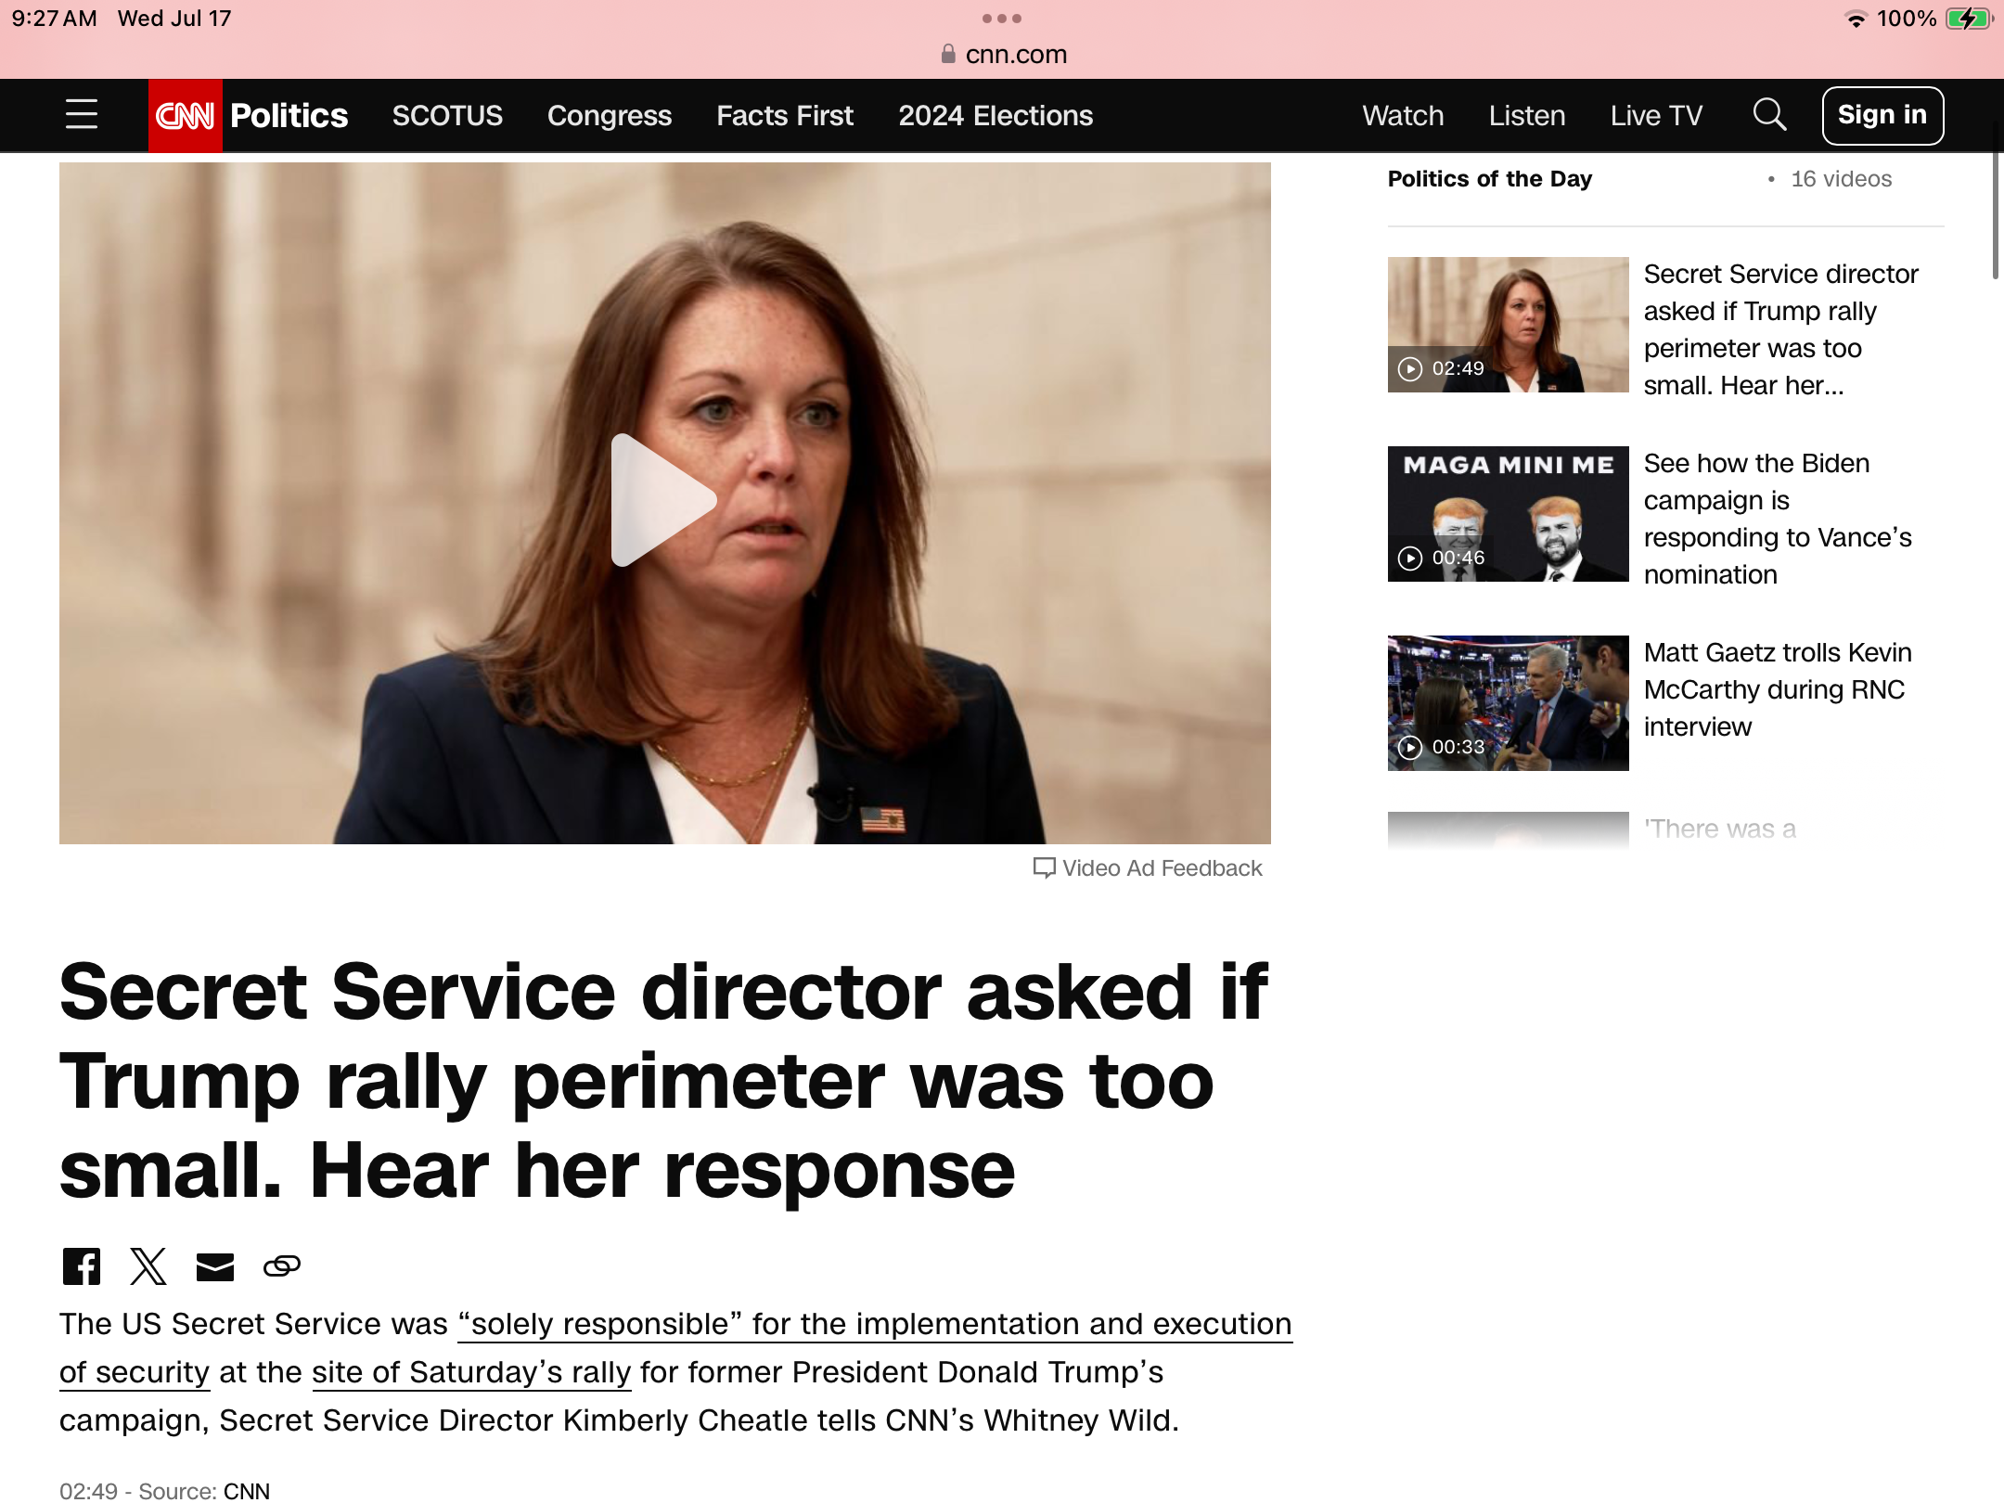Tap the lock icon beside cnn.com
The image size is (2004, 1503).
click(x=948, y=54)
